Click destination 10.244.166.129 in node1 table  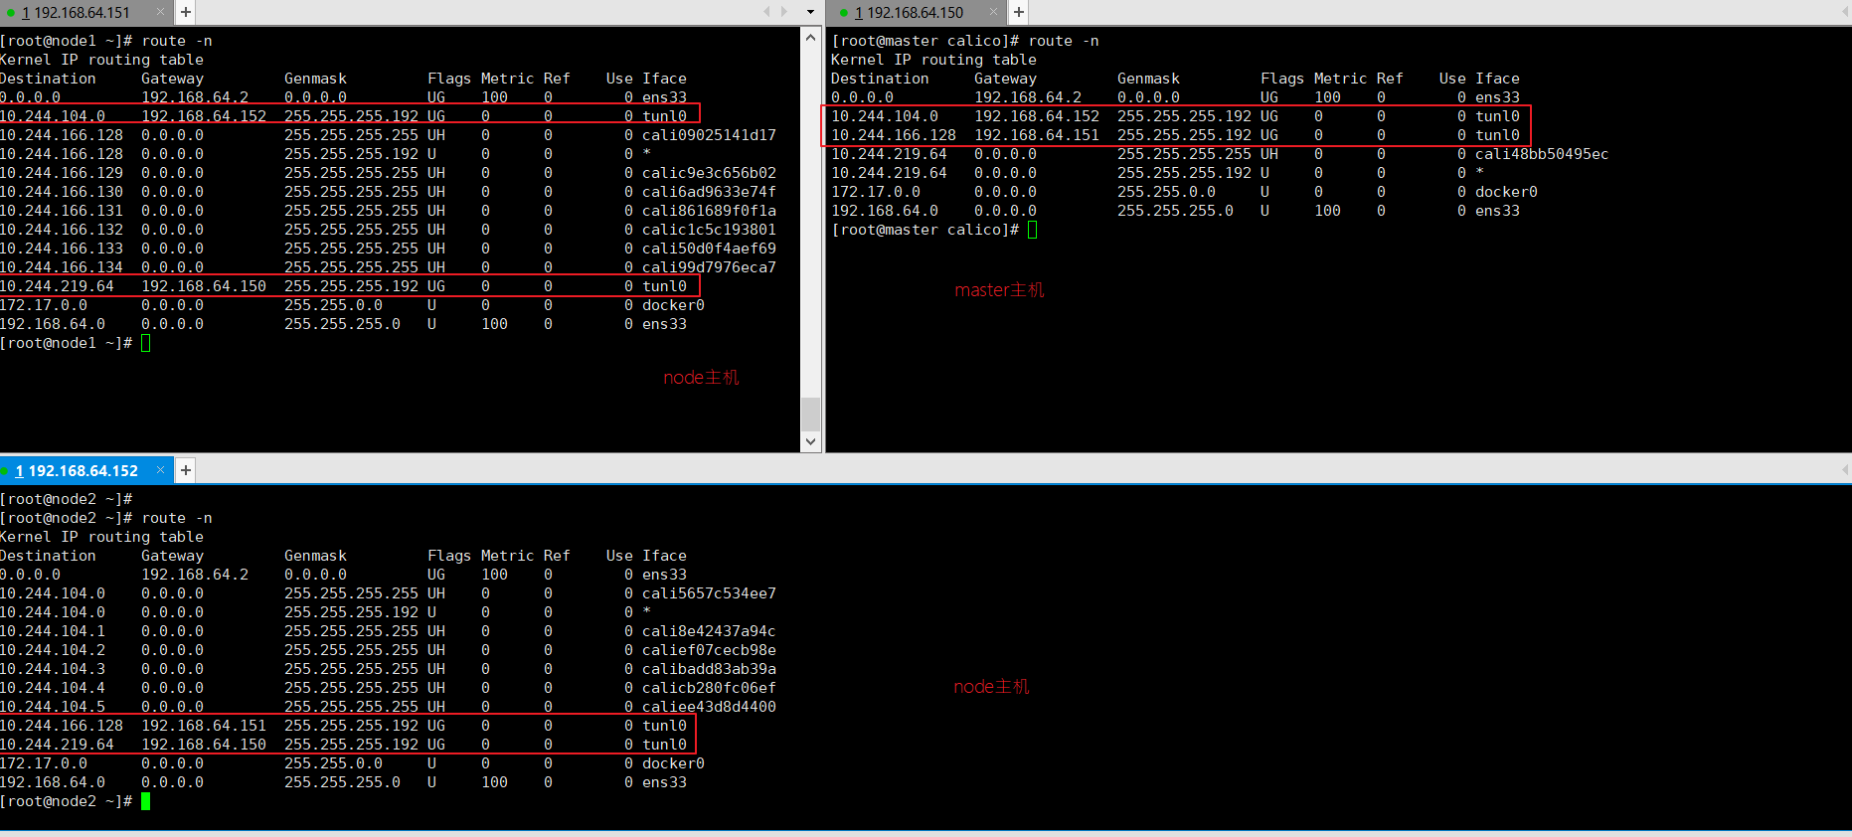coord(62,173)
